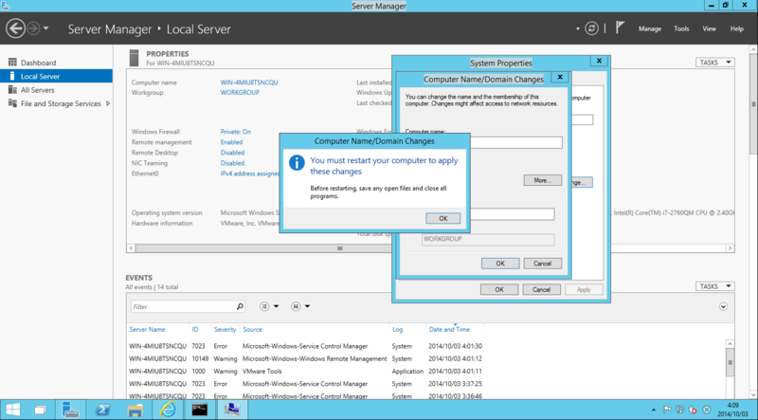
Task: Expand File and Storage Services arrow
Action: (108, 103)
